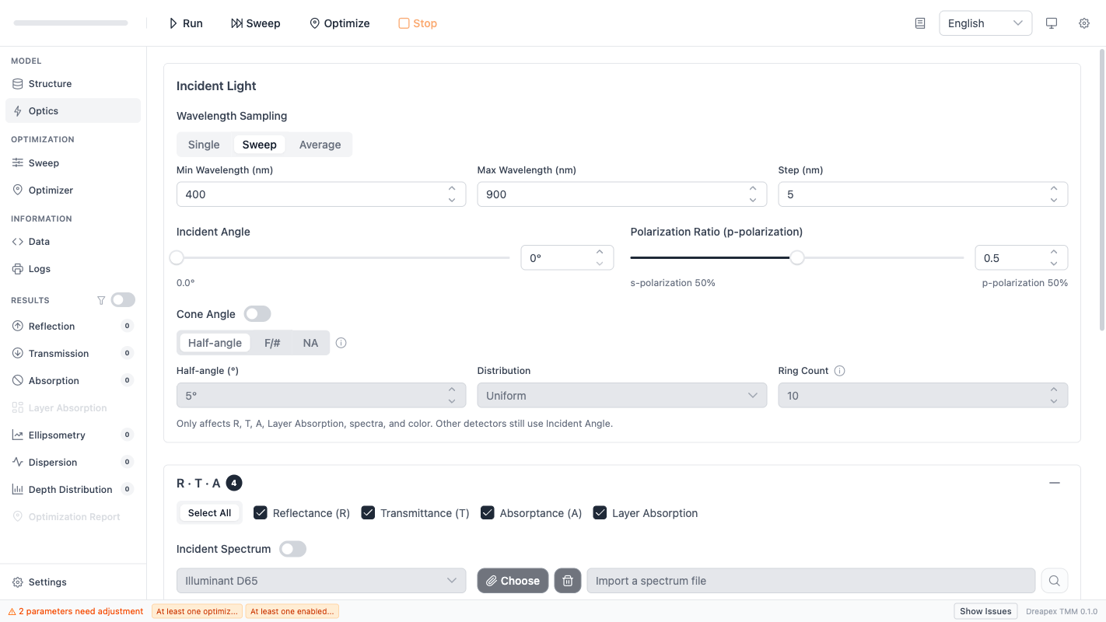Open the document notes icon beside language
The image size is (1106, 622).
pyautogui.click(x=920, y=23)
